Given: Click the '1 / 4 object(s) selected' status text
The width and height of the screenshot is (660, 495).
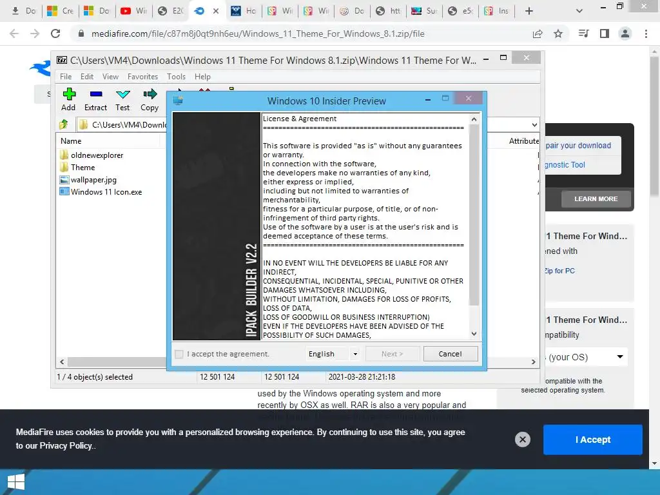Looking at the screenshot, I should coord(95,376).
